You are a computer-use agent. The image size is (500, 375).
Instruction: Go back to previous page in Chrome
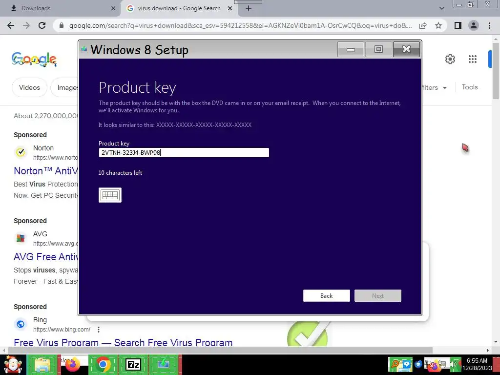pos(11,25)
